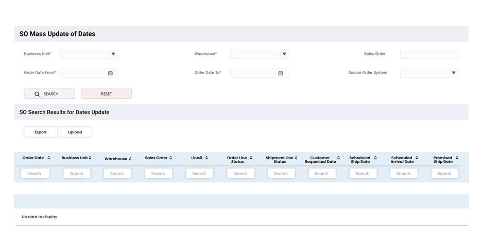482x228 pixels.
Task: Click Search filter under Order Date column
Action: point(35,174)
